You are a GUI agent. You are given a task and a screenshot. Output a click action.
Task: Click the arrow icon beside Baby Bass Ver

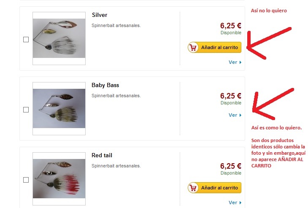[x=240, y=115]
